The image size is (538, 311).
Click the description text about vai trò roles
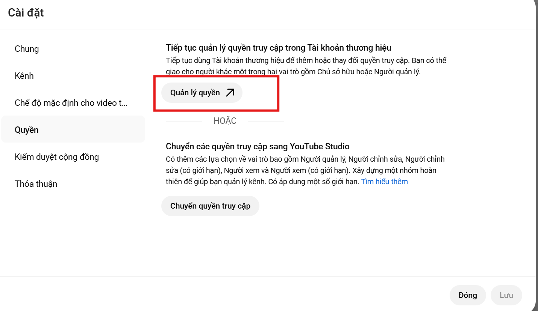305,66
